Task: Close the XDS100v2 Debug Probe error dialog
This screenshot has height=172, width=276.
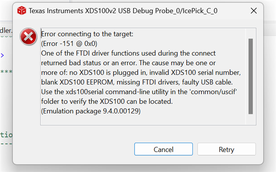Action: point(254,11)
